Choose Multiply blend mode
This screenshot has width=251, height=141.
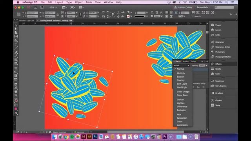click(x=181, y=73)
